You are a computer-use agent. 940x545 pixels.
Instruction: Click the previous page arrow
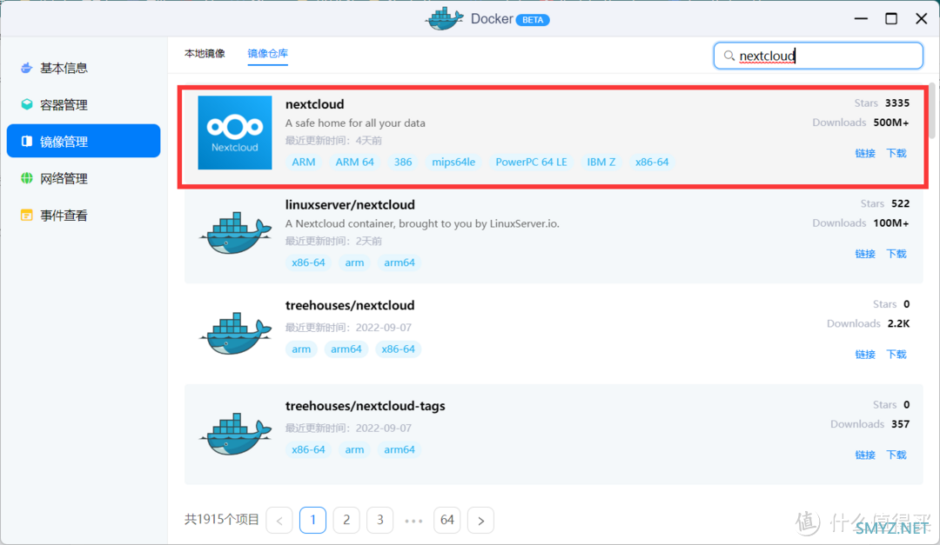coord(279,520)
